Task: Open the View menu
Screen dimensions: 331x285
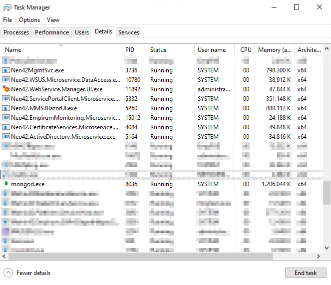Action: coord(53,20)
